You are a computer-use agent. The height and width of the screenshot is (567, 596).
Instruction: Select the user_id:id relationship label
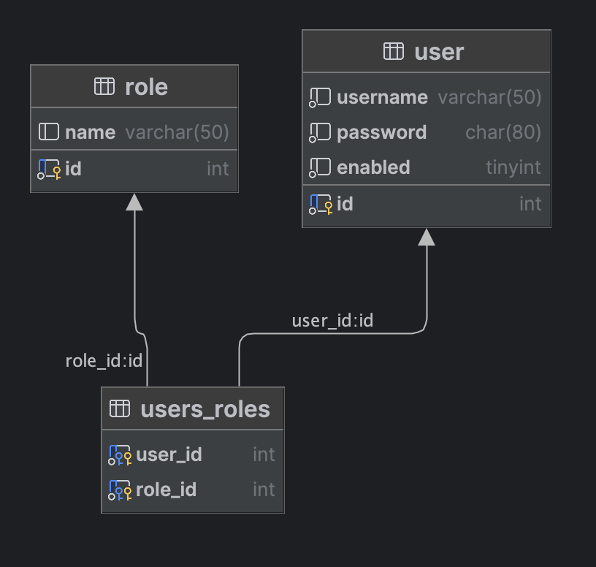332,320
